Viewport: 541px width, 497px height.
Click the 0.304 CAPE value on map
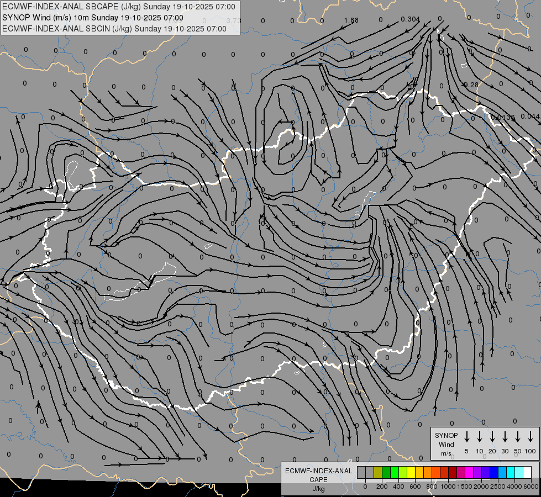(x=410, y=19)
